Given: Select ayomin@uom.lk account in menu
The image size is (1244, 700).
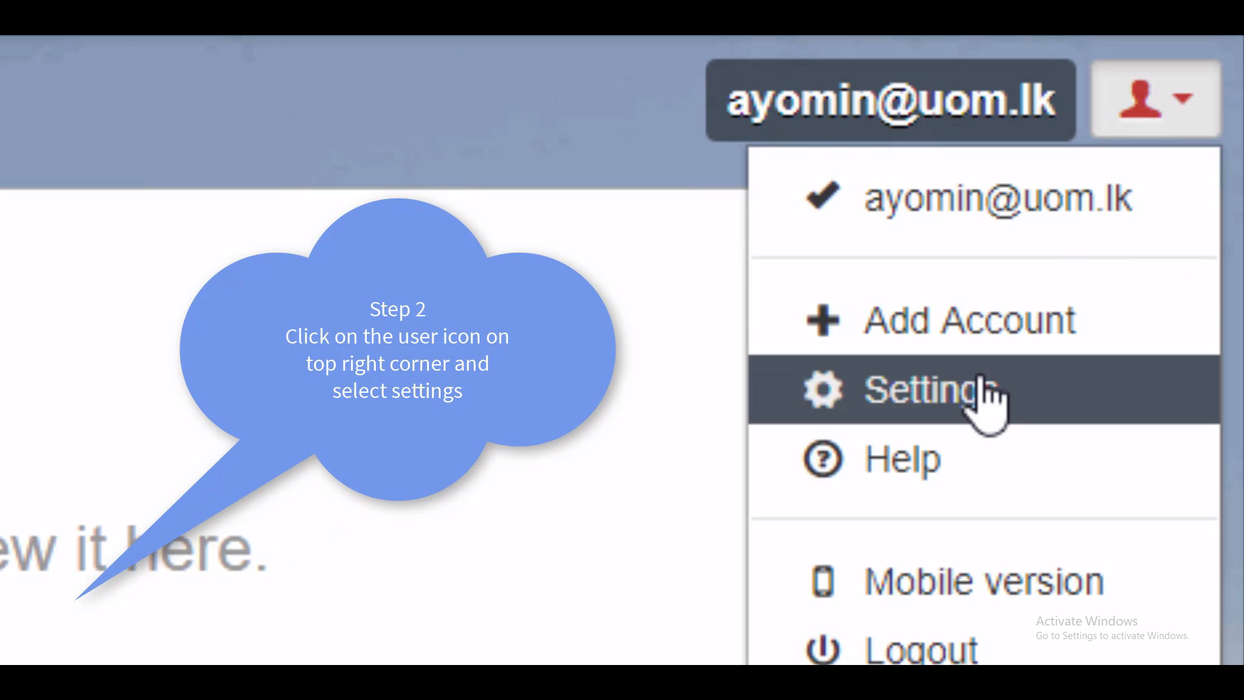Looking at the screenshot, I should (998, 198).
